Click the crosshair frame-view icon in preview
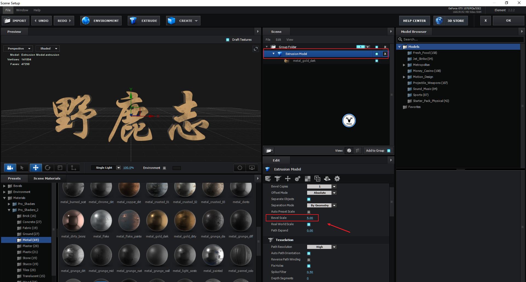The height and width of the screenshot is (282, 526). coord(240,168)
